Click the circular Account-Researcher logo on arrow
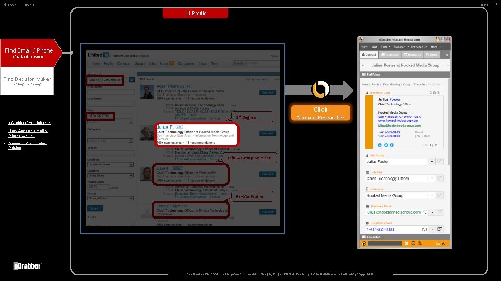Viewport: 501px width, 281px height. coord(320,90)
